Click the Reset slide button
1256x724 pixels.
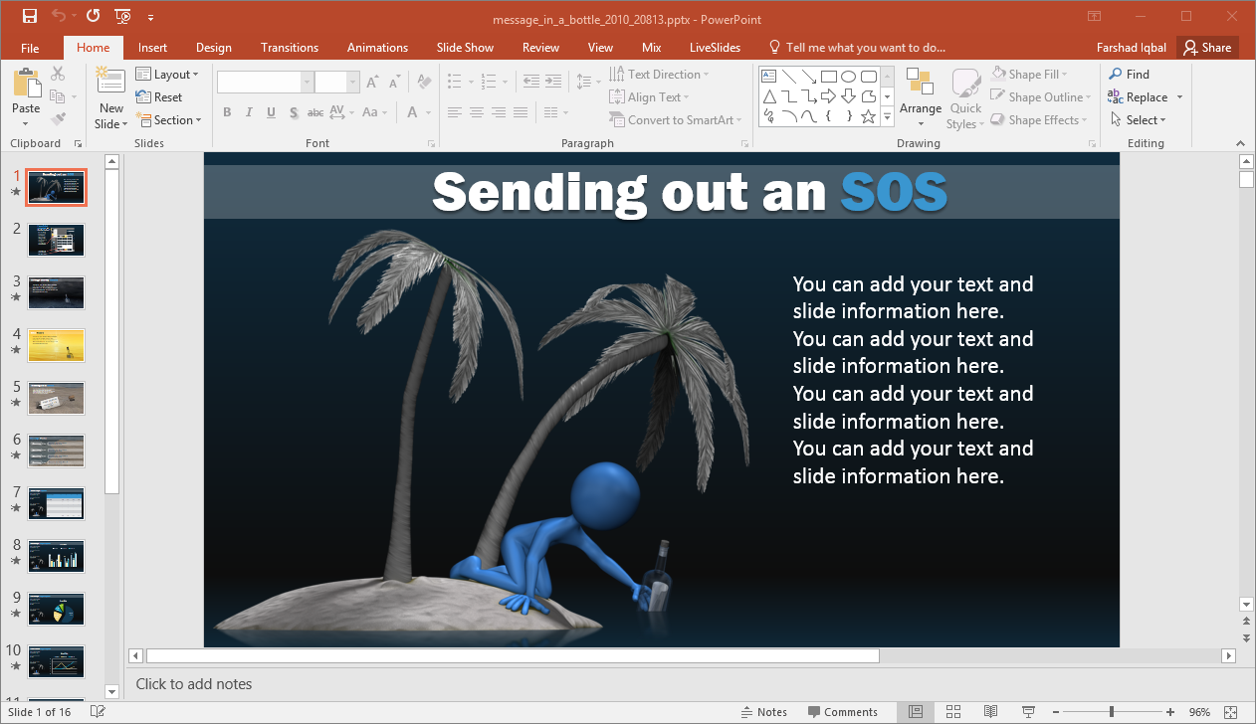click(x=159, y=97)
